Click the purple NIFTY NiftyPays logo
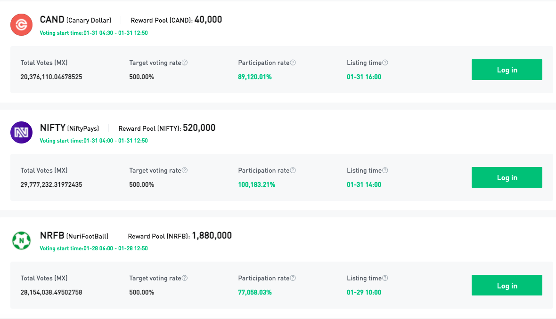The image size is (556, 319). [21, 132]
